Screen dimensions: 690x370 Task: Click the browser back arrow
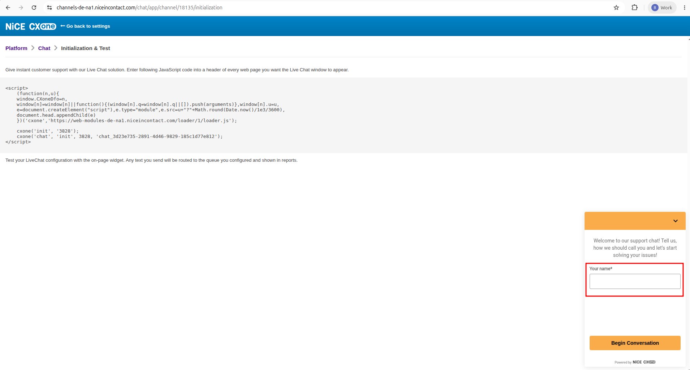[x=8, y=8]
